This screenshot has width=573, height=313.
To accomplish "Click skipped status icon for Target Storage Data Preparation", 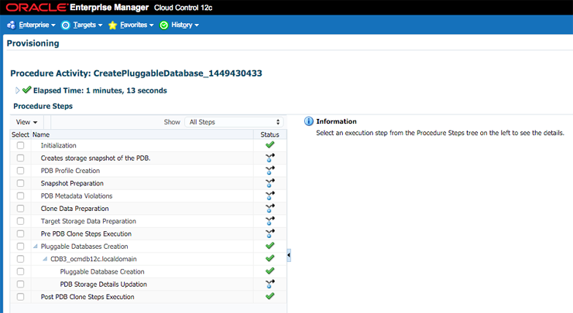I will click(270, 221).
